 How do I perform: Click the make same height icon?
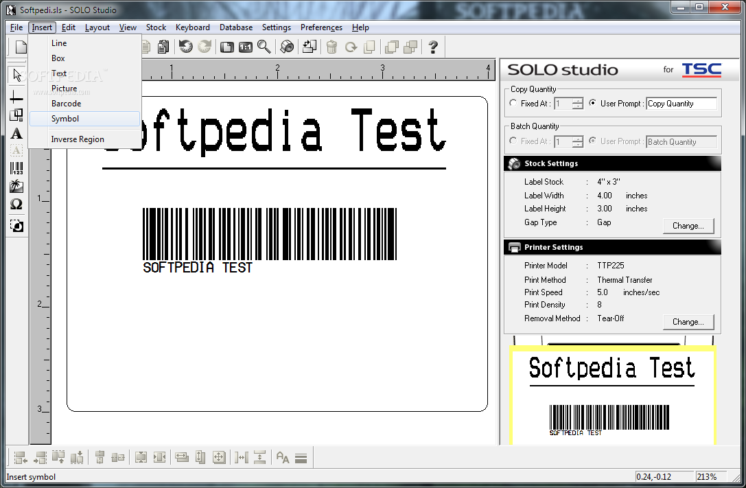click(x=200, y=458)
